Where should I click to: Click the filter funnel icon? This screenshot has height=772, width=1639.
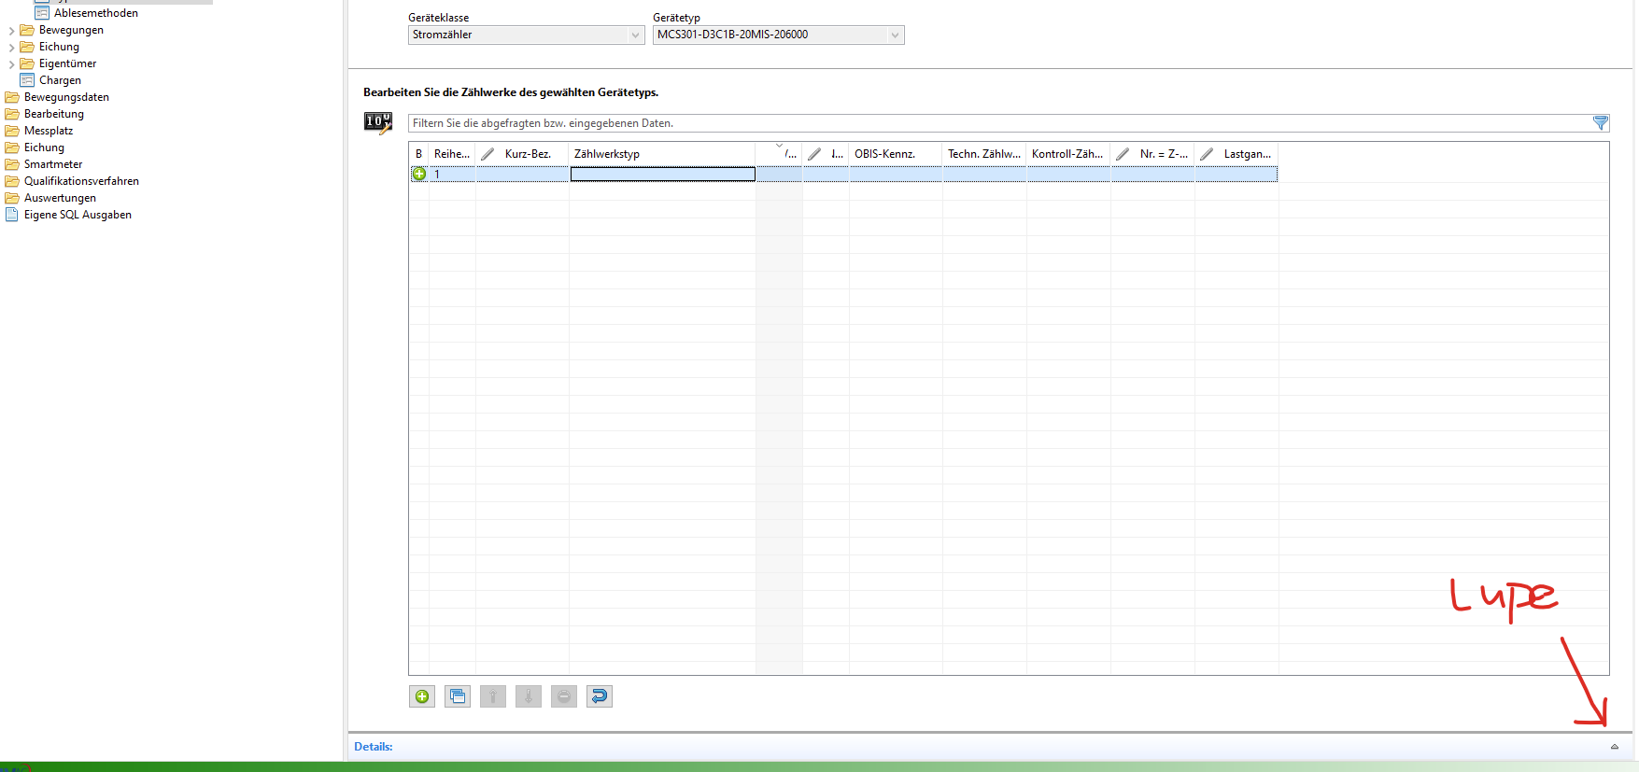pyautogui.click(x=1600, y=123)
